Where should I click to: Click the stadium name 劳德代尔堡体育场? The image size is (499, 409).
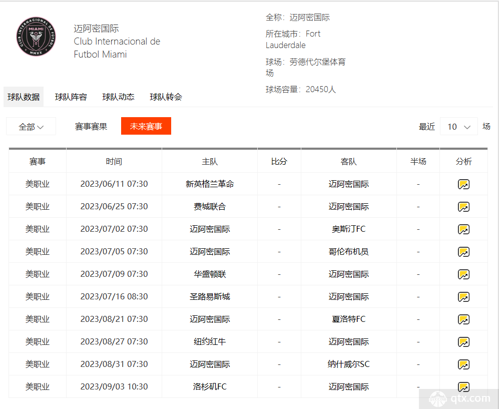[x=305, y=67]
